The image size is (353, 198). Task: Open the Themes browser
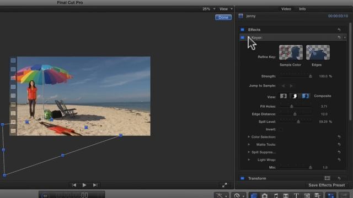pyautogui.click(x=318, y=196)
